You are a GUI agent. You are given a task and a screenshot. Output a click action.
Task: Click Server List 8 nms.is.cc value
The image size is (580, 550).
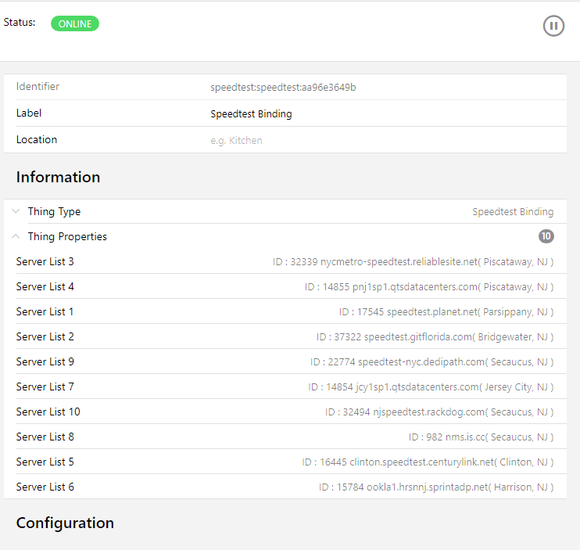click(481, 437)
